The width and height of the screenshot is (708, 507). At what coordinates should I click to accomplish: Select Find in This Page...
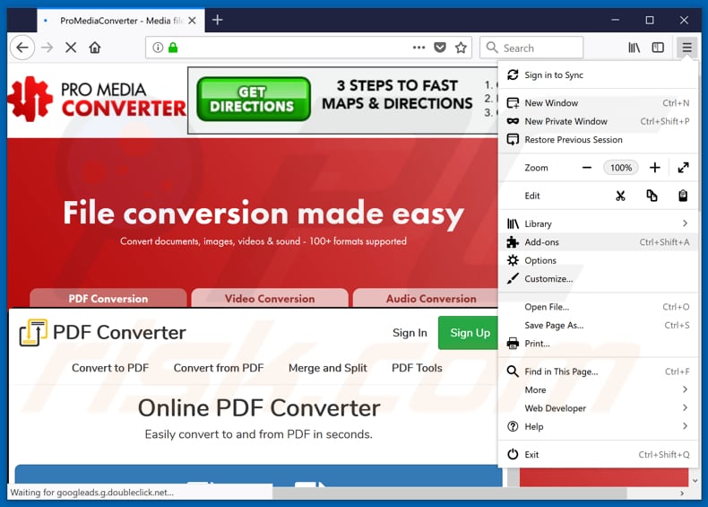click(599, 372)
